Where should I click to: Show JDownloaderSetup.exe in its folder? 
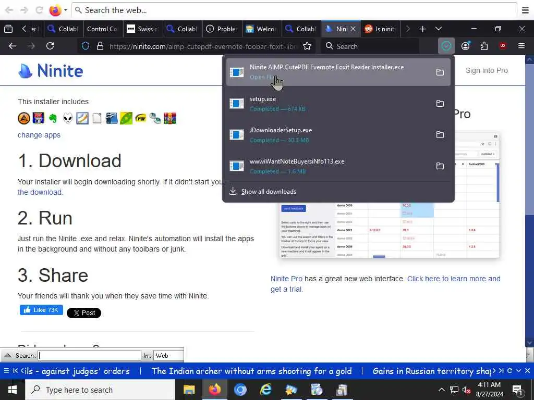point(440,135)
